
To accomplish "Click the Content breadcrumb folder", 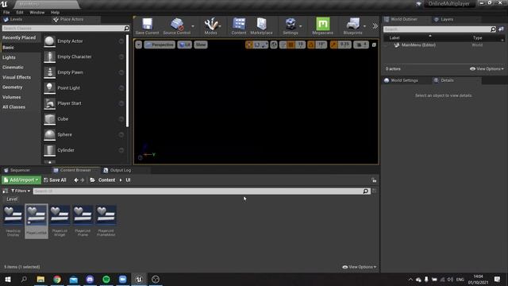I will 106,180.
